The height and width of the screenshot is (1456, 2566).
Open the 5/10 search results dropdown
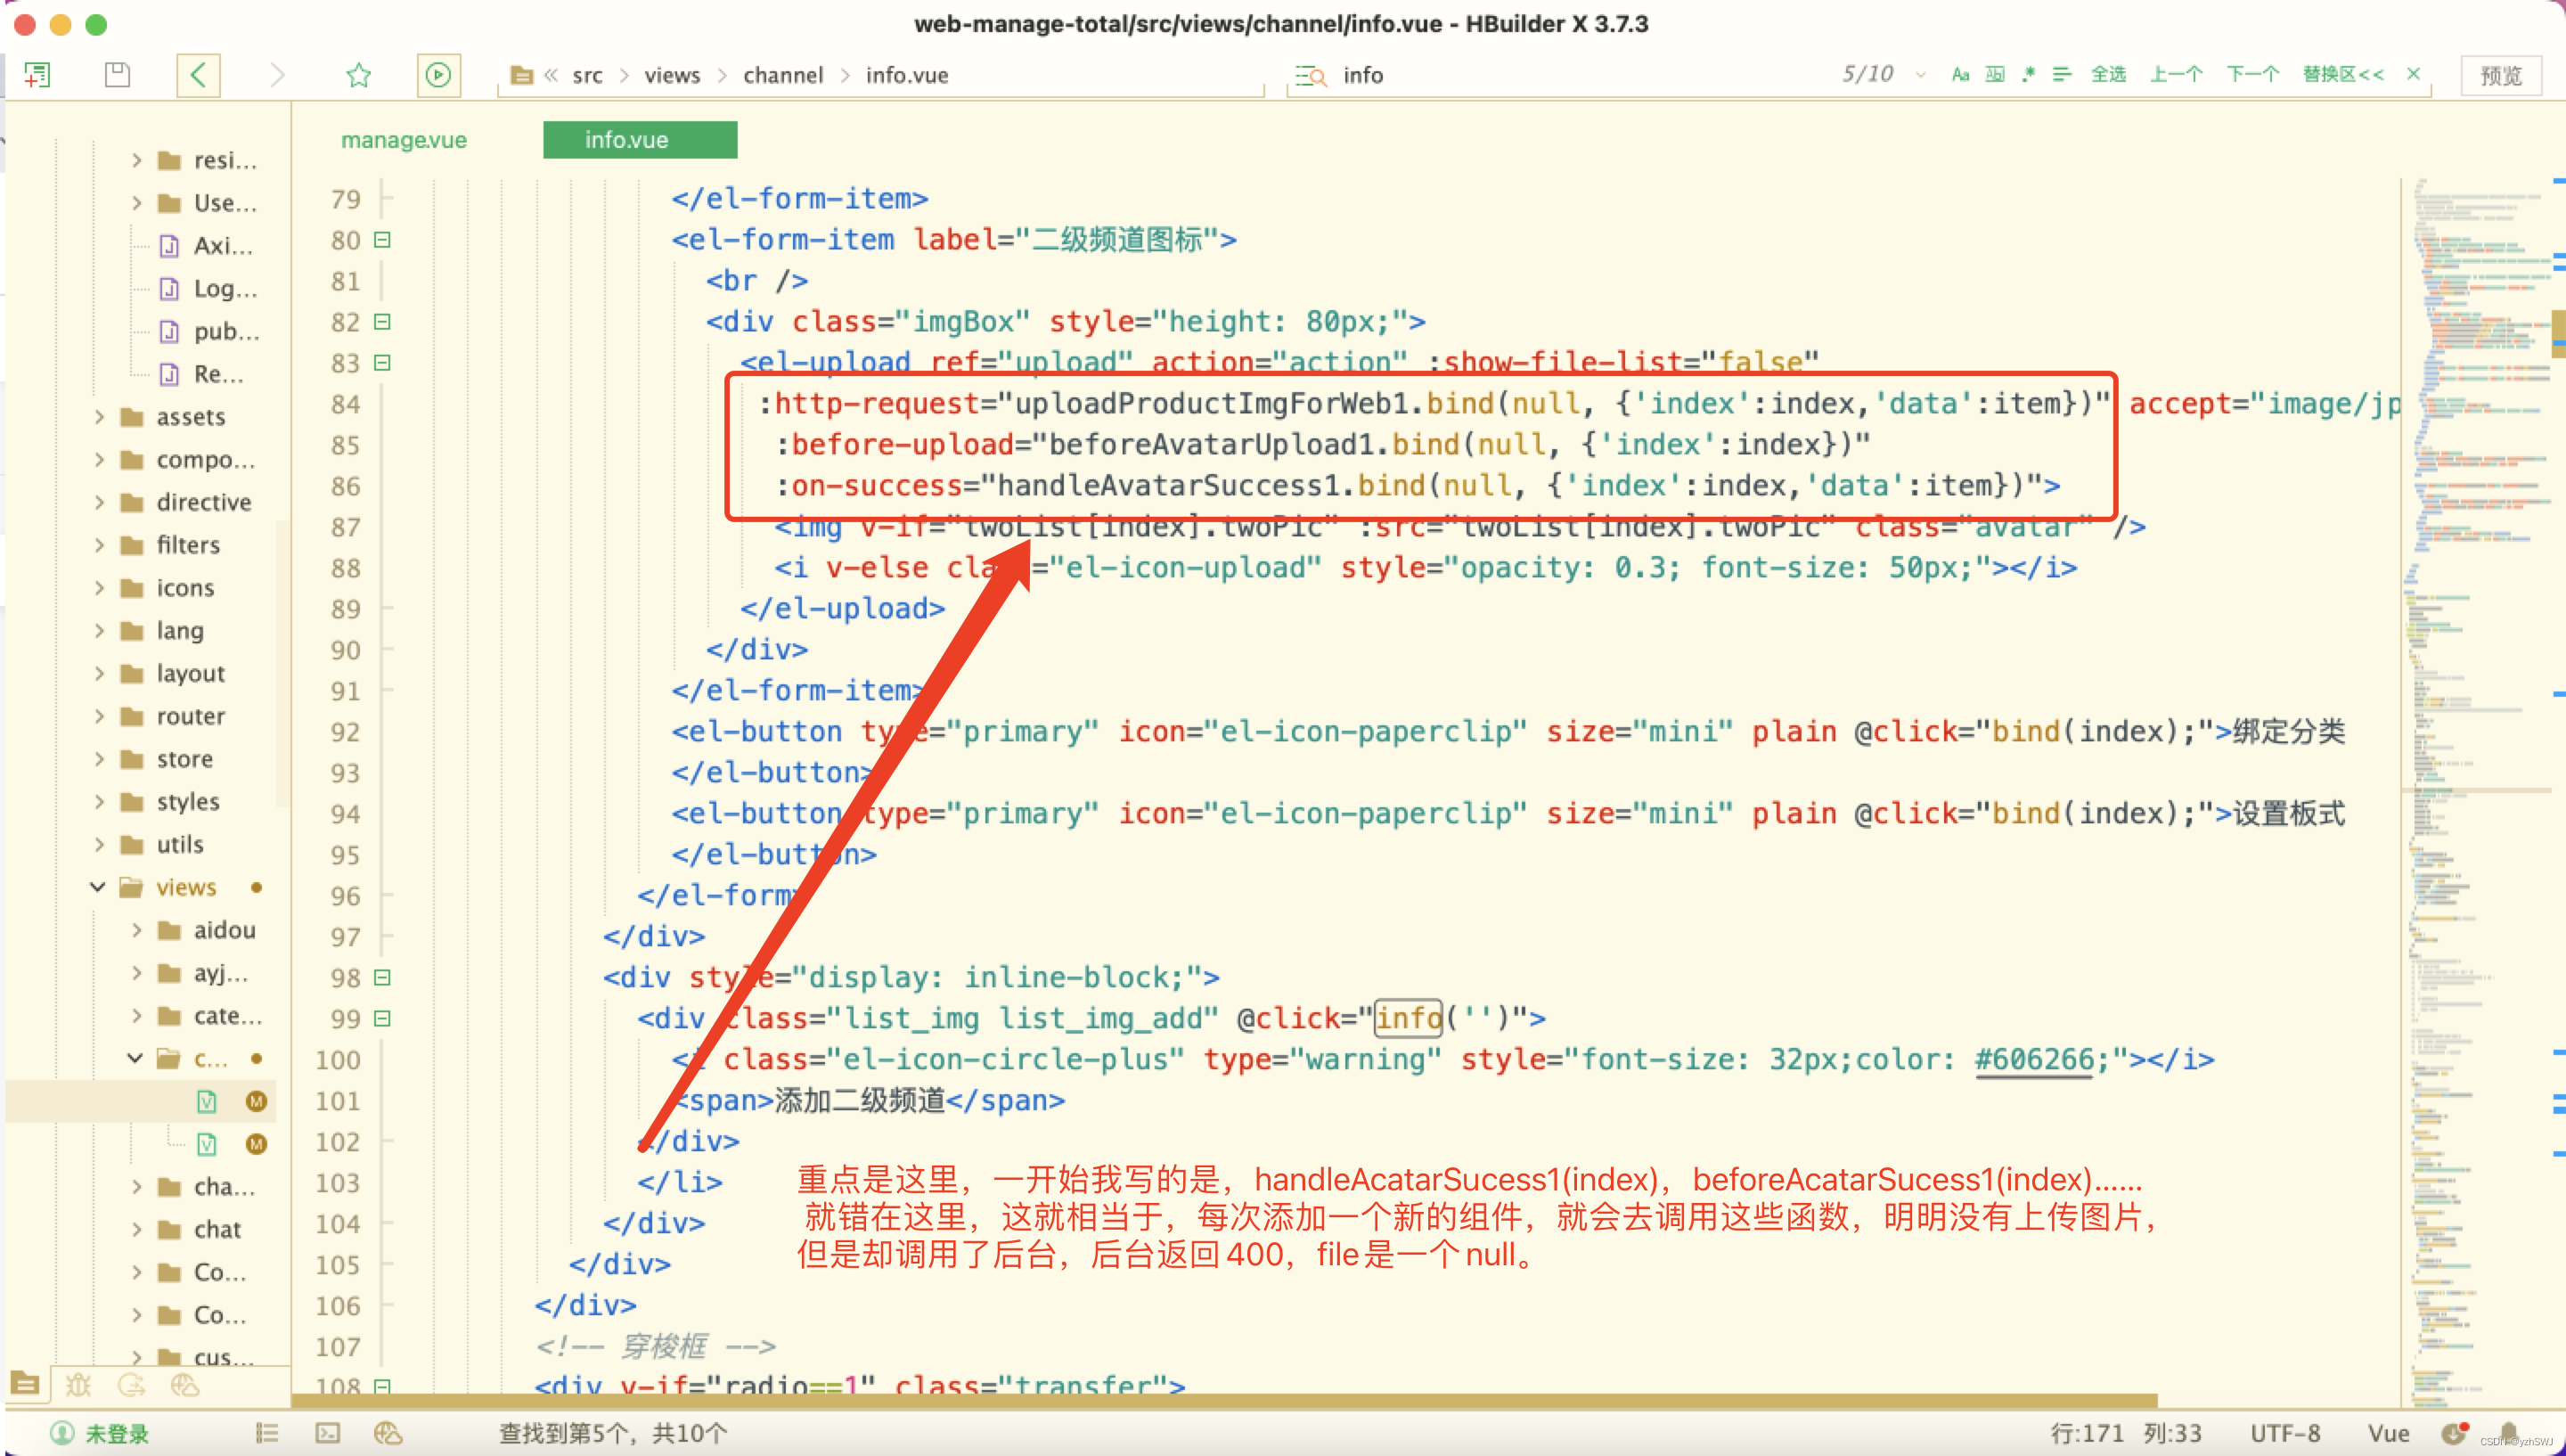[1920, 74]
